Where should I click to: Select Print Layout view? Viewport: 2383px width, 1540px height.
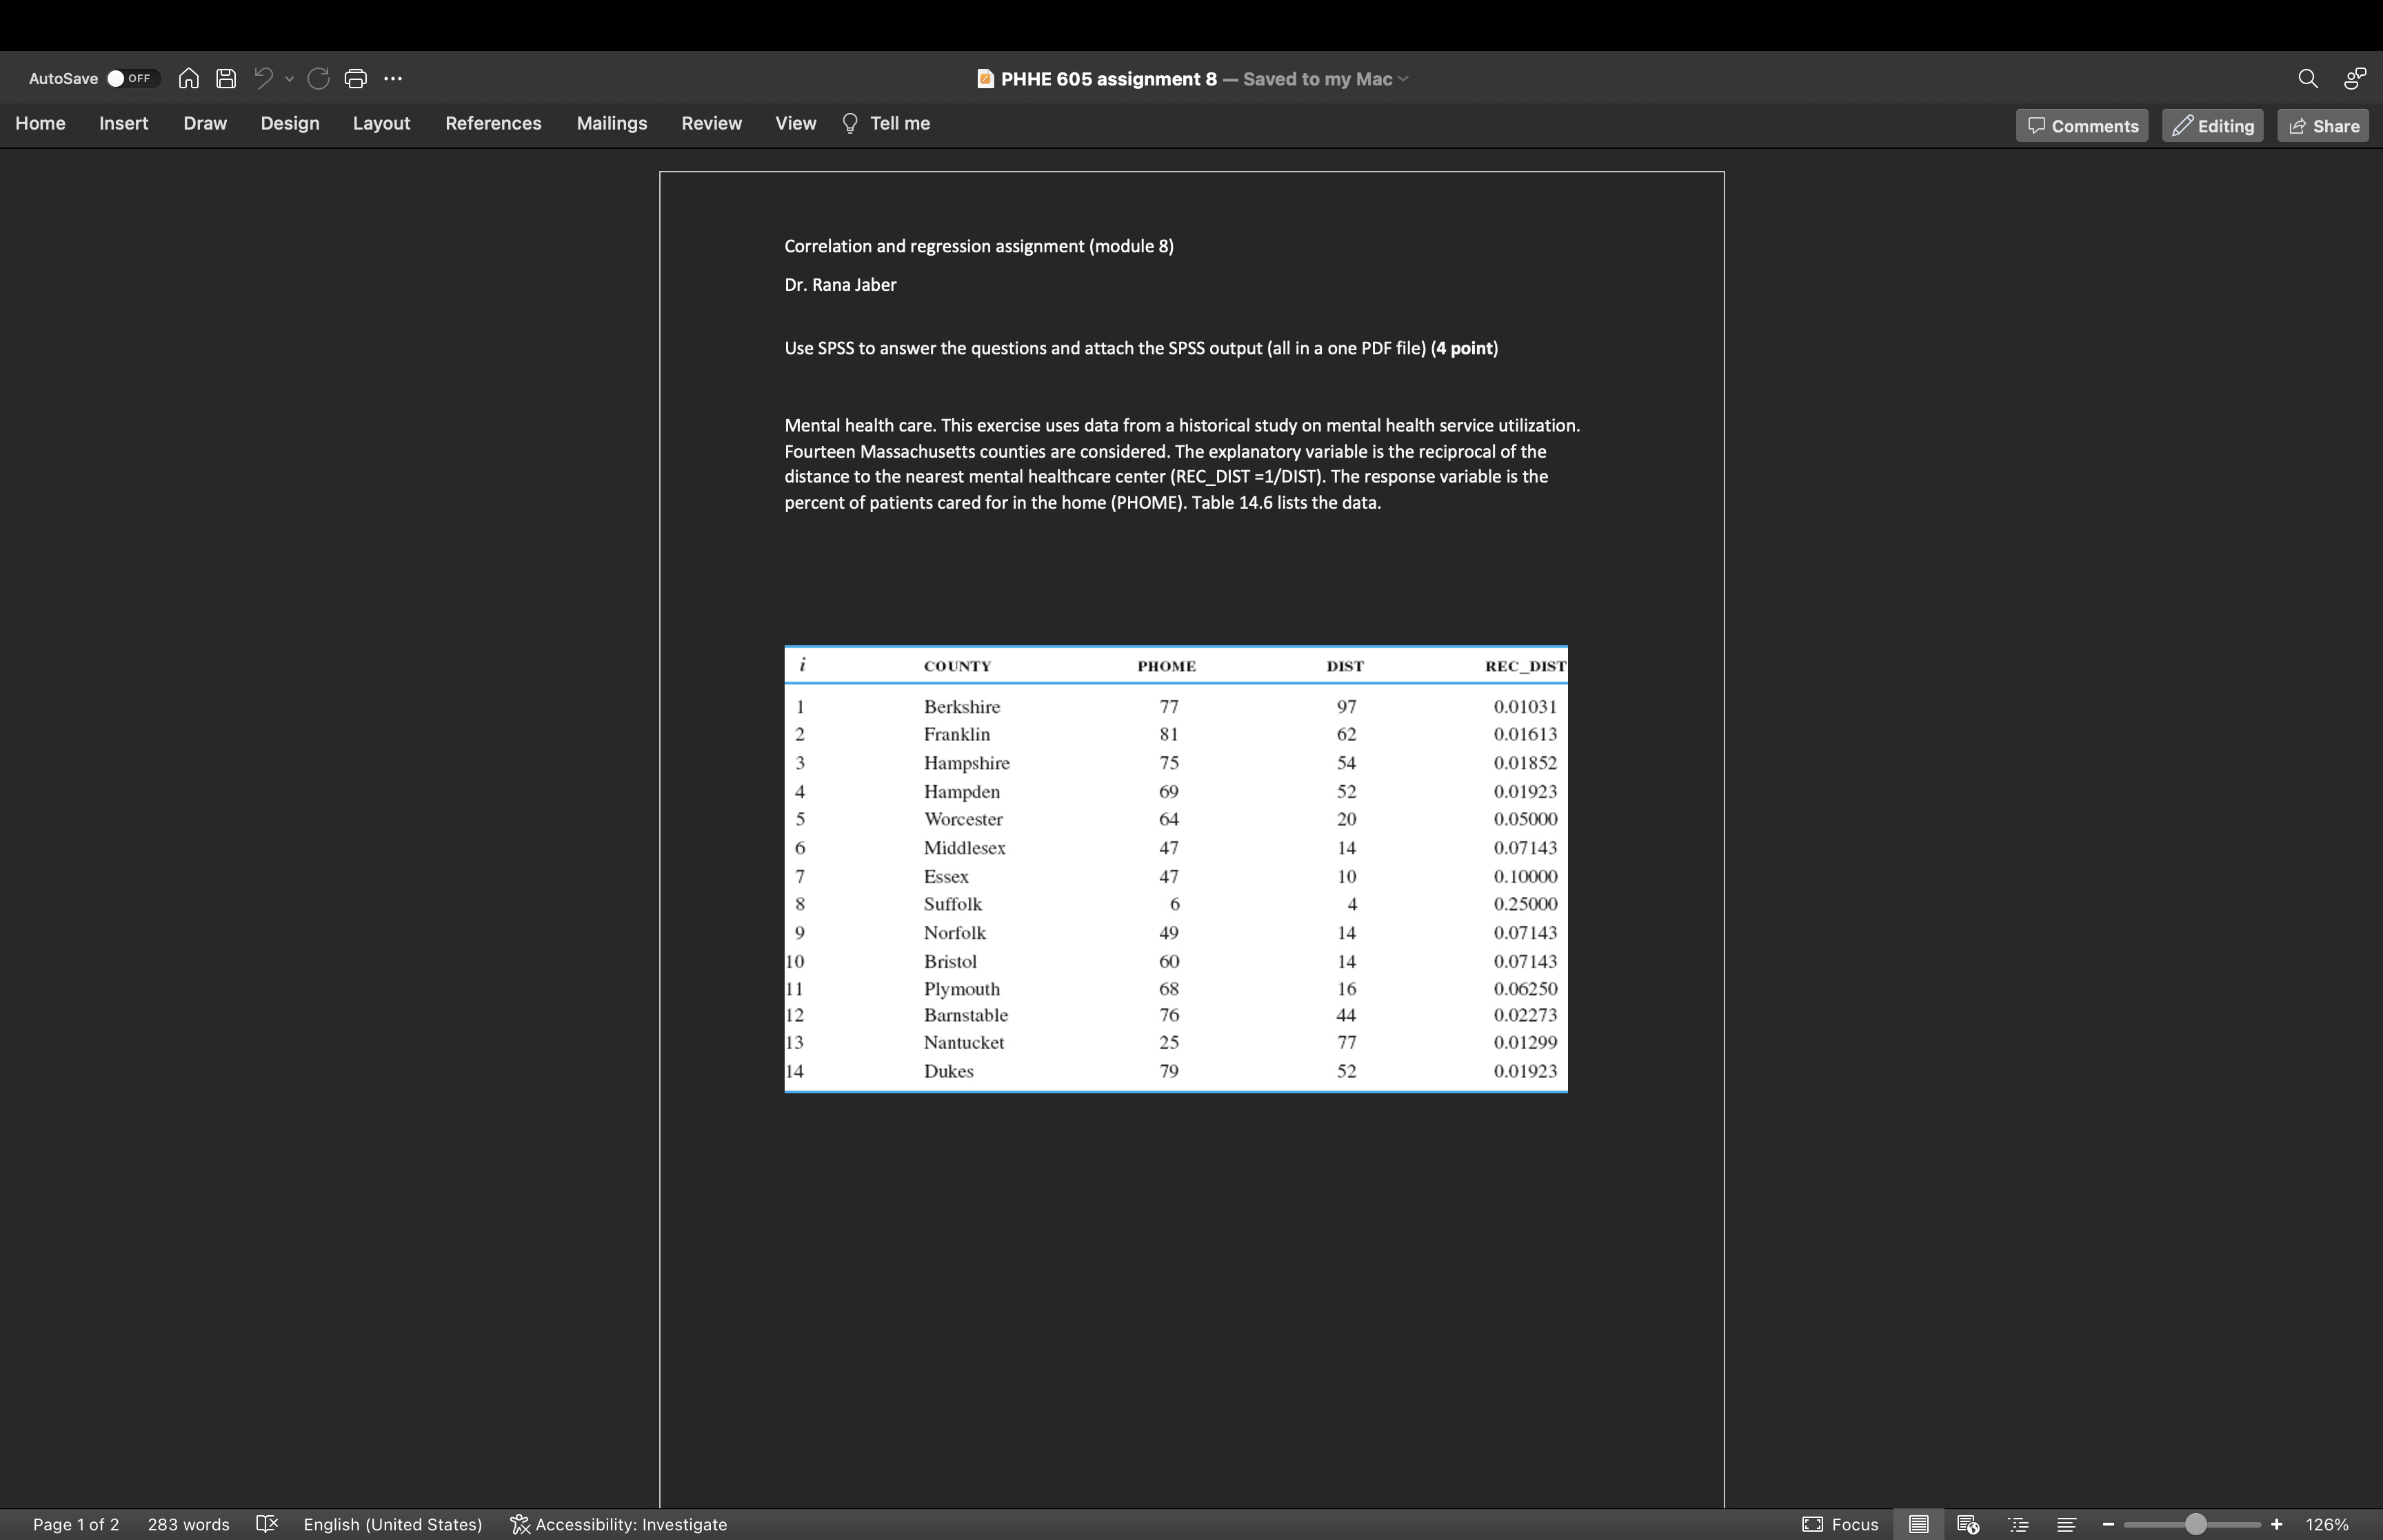(1918, 1524)
